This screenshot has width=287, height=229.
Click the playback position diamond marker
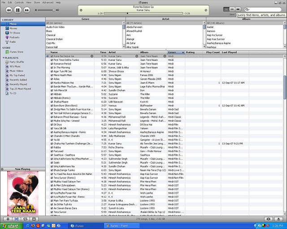[127, 13]
